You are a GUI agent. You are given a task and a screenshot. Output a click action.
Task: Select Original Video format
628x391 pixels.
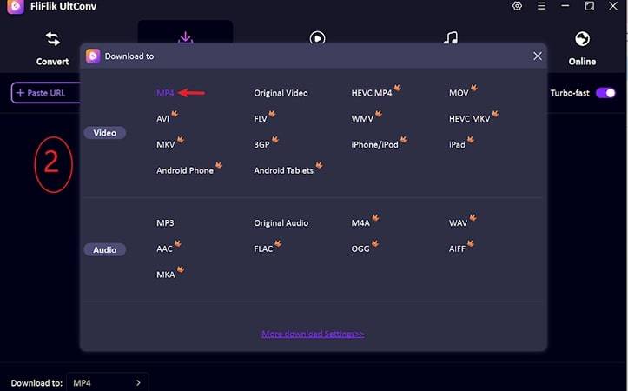281,93
